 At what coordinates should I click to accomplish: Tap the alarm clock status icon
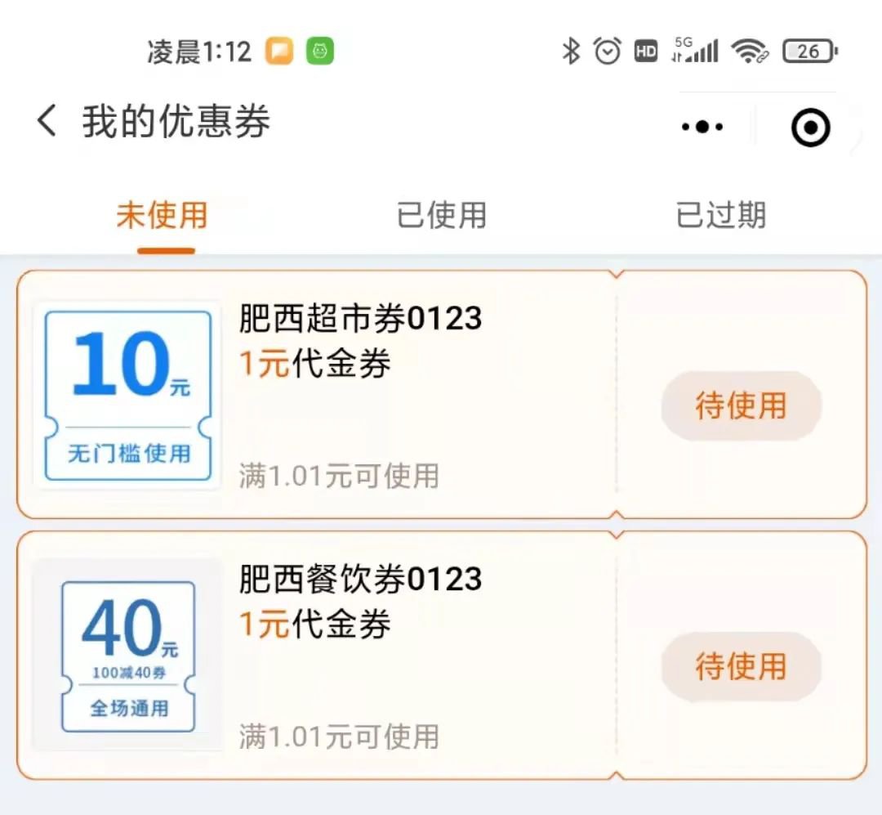[x=608, y=51]
